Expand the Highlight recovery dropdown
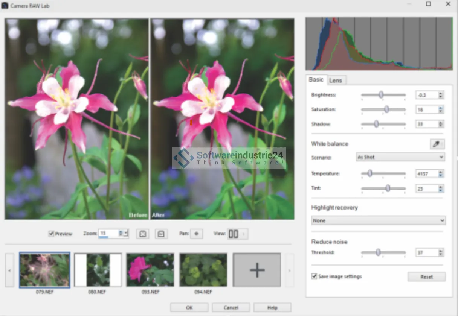Image resolution: width=458 pixels, height=316 pixels. click(378, 220)
